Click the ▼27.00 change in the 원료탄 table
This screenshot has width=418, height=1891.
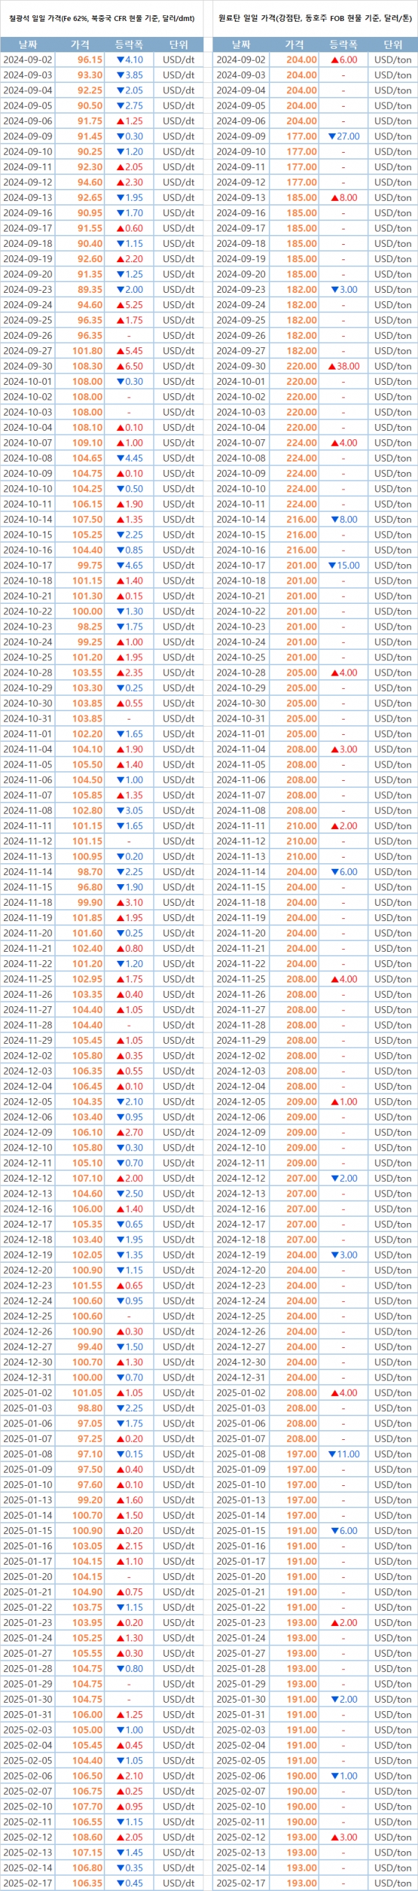[x=343, y=137]
